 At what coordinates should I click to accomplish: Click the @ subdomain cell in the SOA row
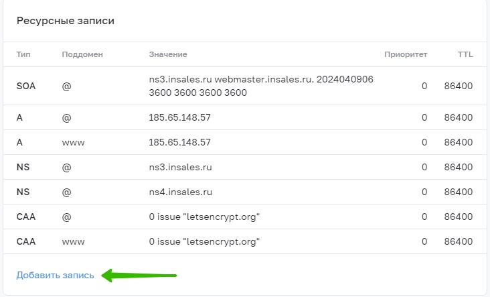[x=66, y=86]
